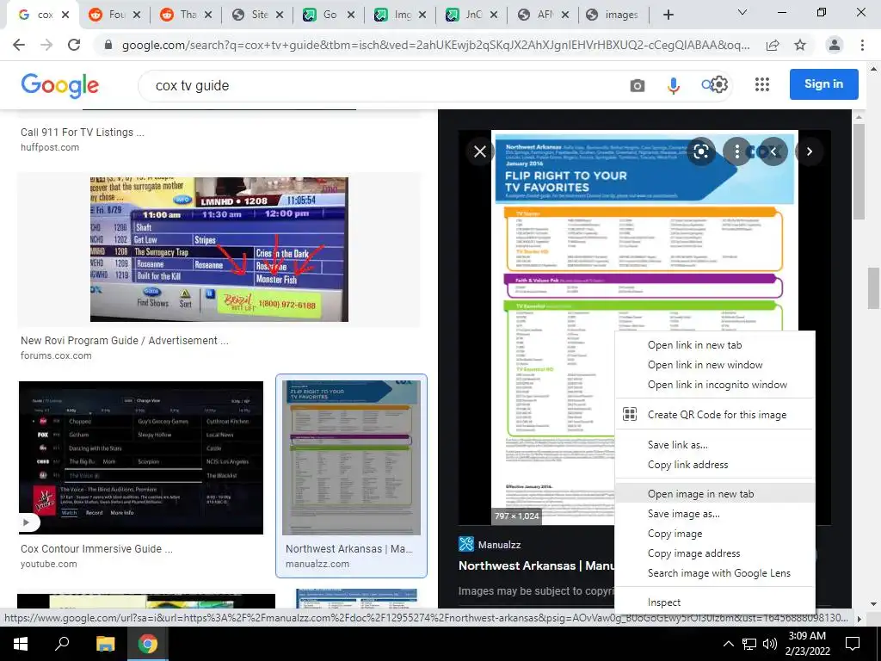Click the padlock site info icon
This screenshot has height=661, width=881.
tap(108, 45)
